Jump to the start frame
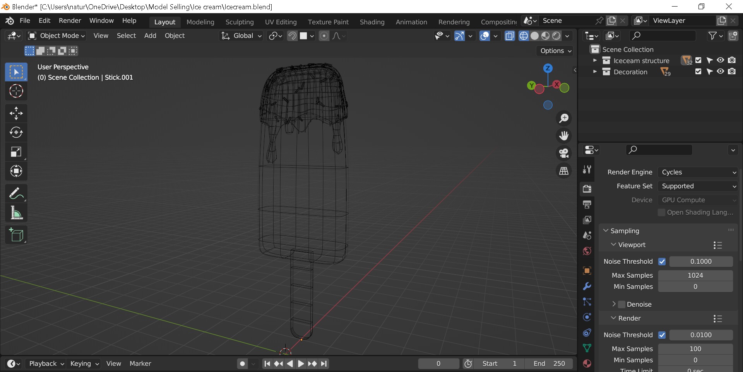Screen dimensions: 743x372 (267, 364)
